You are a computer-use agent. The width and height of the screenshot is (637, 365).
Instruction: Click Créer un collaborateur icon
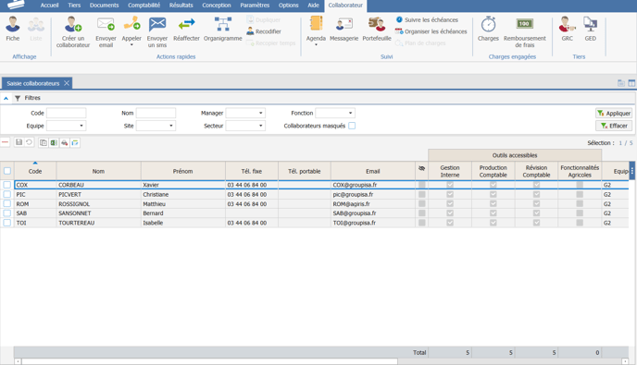point(73,25)
